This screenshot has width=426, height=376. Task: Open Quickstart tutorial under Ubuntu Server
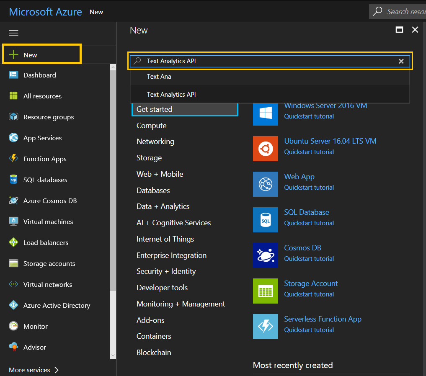click(x=309, y=152)
